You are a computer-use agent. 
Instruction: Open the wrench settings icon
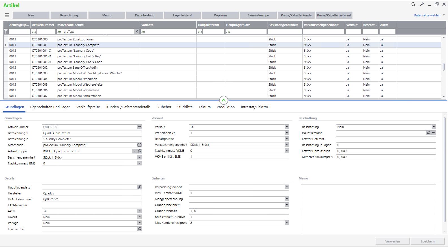click(x=422, y=4)
